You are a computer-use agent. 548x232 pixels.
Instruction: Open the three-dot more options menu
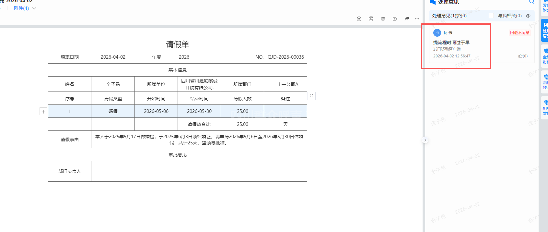pyautogui.click(x=417, y=19)
